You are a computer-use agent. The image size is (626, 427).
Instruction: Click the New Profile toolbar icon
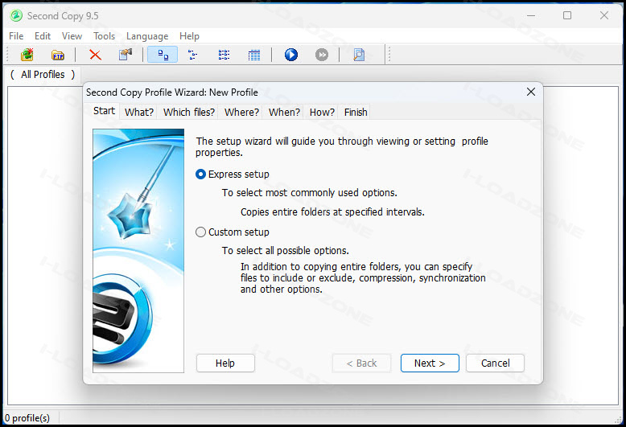click(x=27, y=55)
